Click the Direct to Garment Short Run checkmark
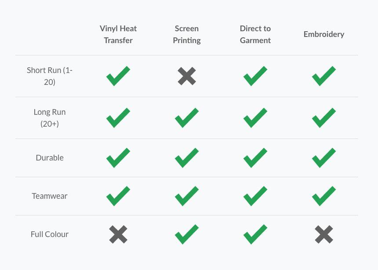378x270 pixels. tap(255, 76)
